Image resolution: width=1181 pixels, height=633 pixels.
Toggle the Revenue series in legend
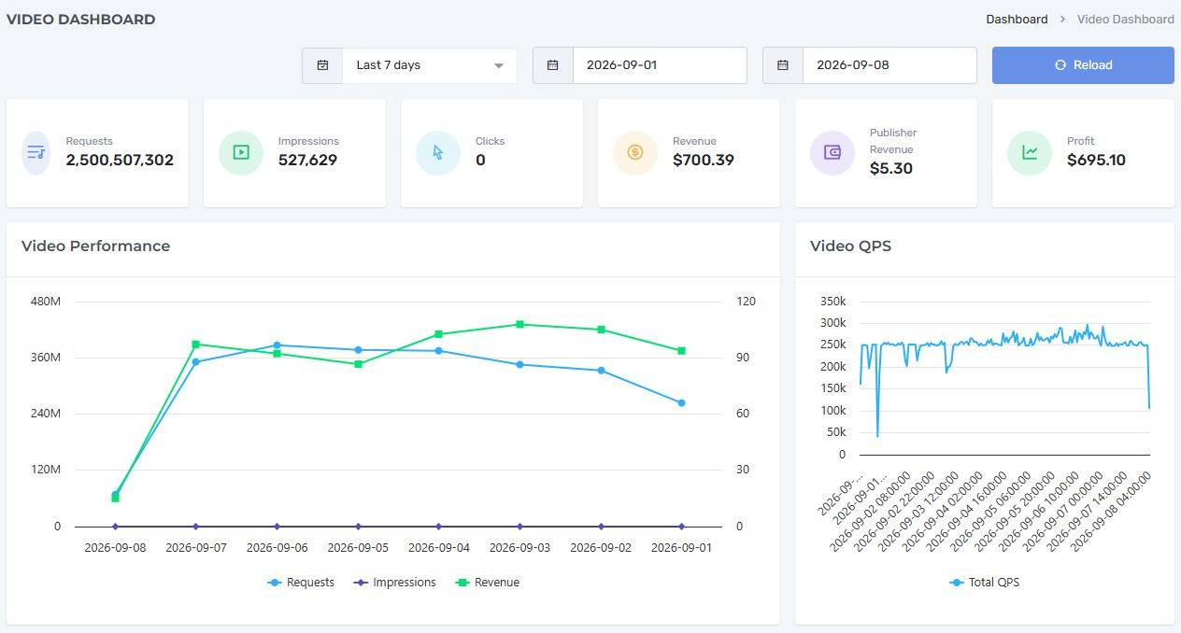coord(488,583)
